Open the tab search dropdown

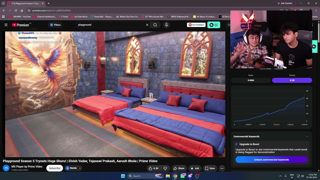3,3
